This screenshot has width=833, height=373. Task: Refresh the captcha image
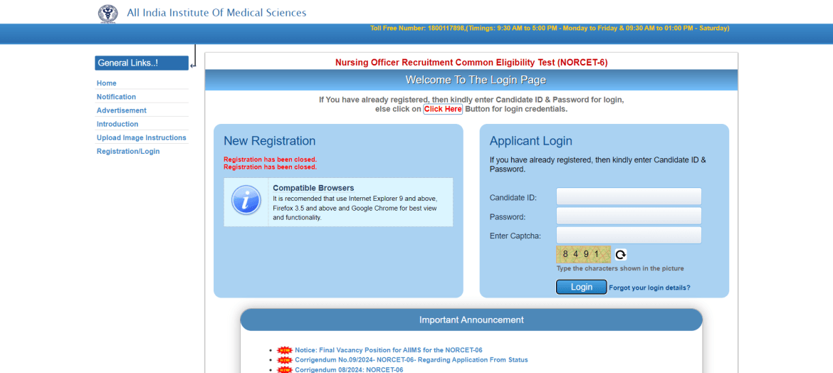point(621,255)
